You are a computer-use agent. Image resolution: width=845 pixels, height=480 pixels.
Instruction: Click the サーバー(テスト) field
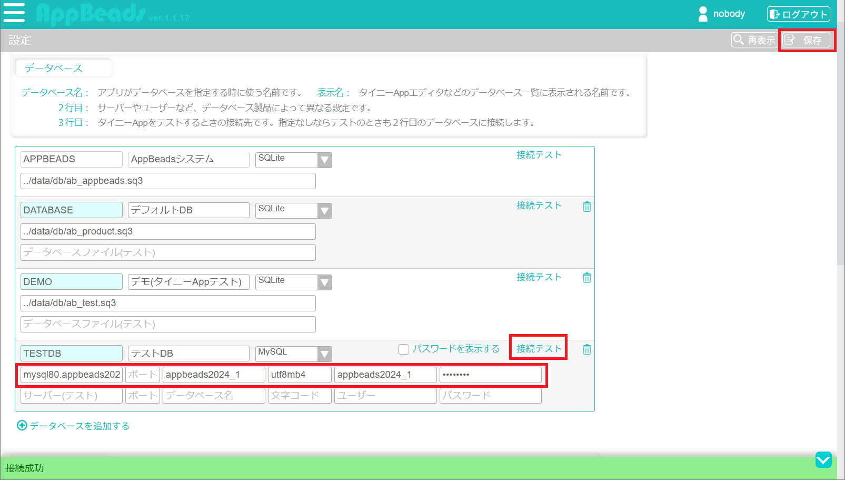[x=72, y=396]
